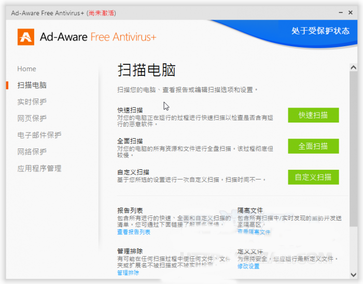Click the 隔离文件 heading

pos(250,210)
